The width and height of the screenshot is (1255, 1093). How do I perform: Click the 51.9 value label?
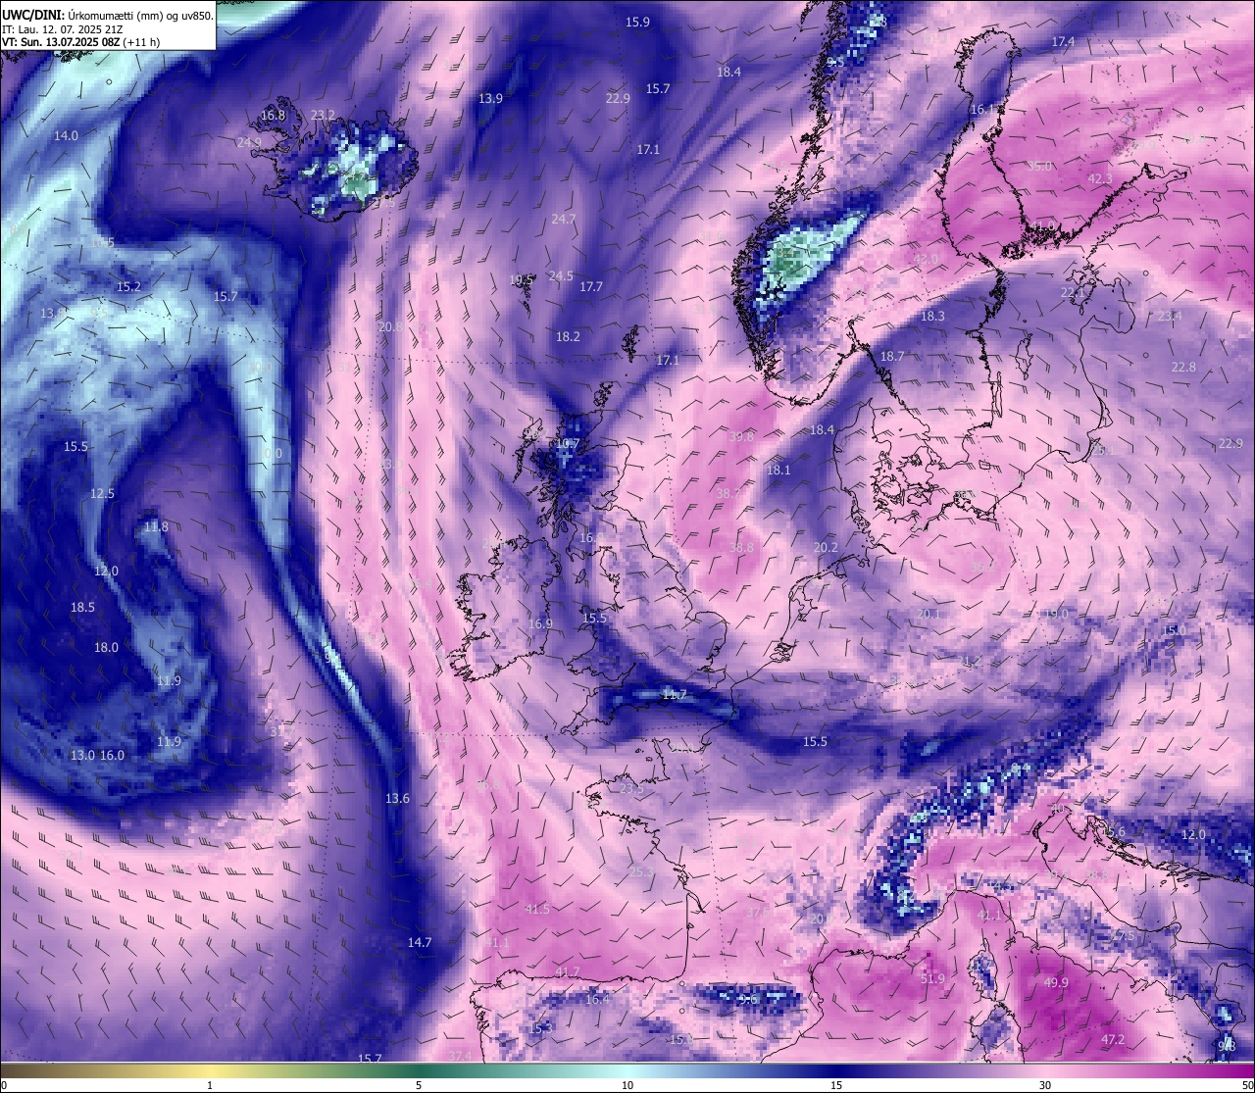point(932,979)
